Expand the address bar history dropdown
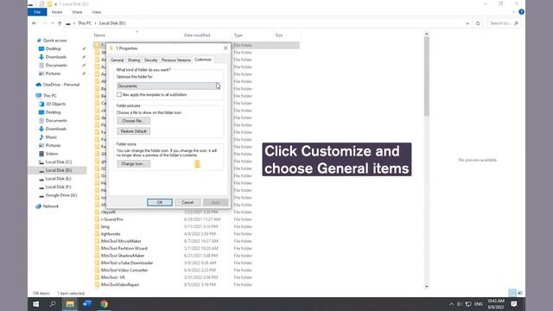The image size is (553, 311). point(467,23)
